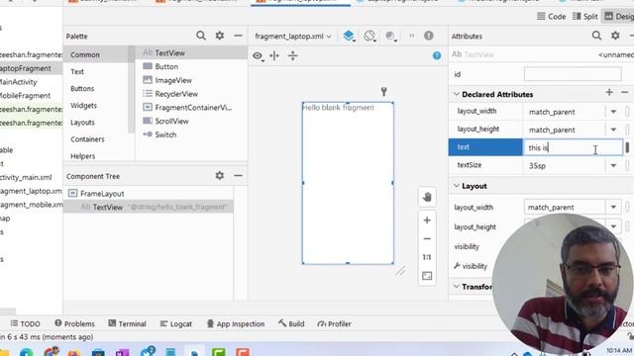Zoom out the design preview
The height and width of the screenshot is (356, 634).
[427, 239]
